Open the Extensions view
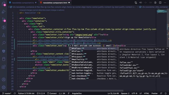 (3, 67)
